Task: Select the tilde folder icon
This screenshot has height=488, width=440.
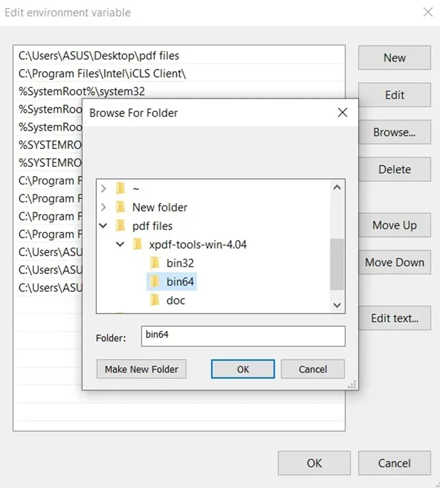Action: tap(120, 188)
